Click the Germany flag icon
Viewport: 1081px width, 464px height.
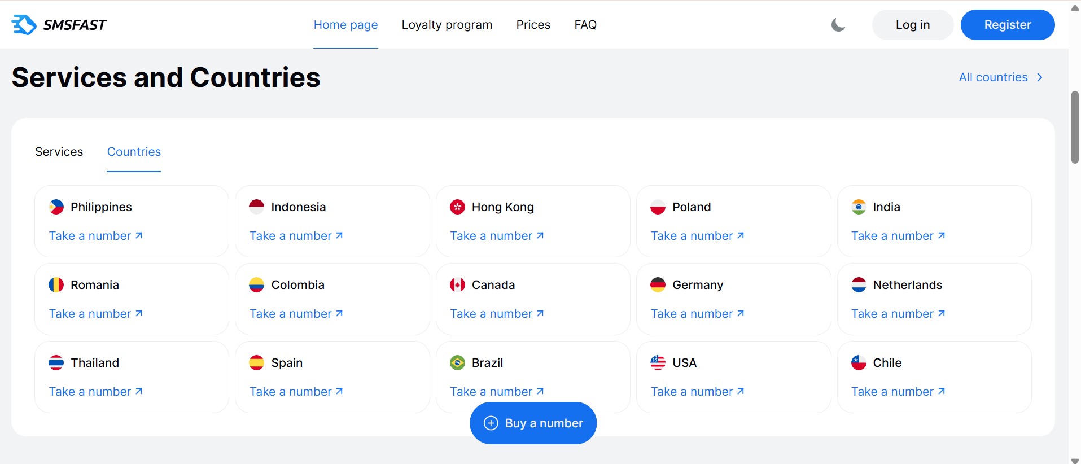(658, 285)
